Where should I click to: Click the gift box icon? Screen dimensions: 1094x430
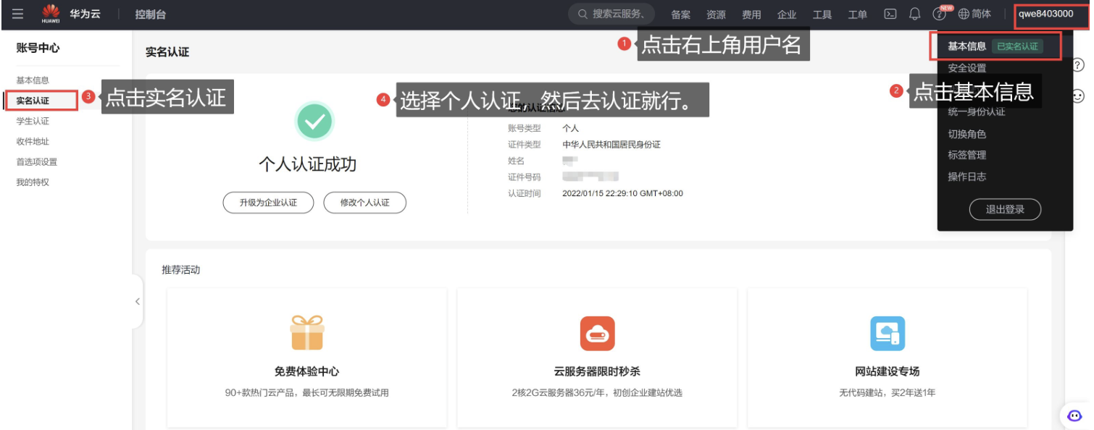(307, 333)
